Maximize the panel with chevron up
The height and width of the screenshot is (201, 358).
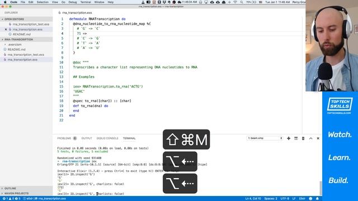tap(311, 138)
